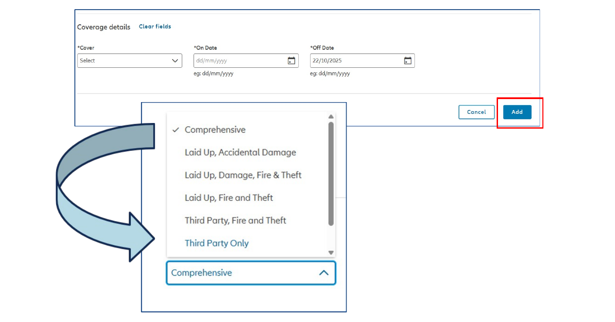The height and width of the screenshot is (322, 615).
Task: Click the Cancel button
Action: (476, 112)
